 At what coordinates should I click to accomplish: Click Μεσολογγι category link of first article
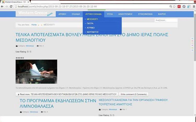pos(30,46)
